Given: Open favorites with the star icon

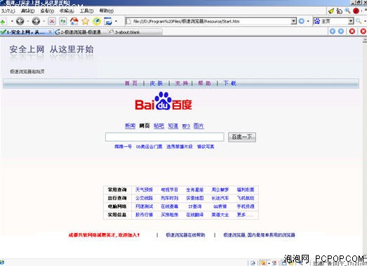Looking at the screenshot, I should click(85, 21).
